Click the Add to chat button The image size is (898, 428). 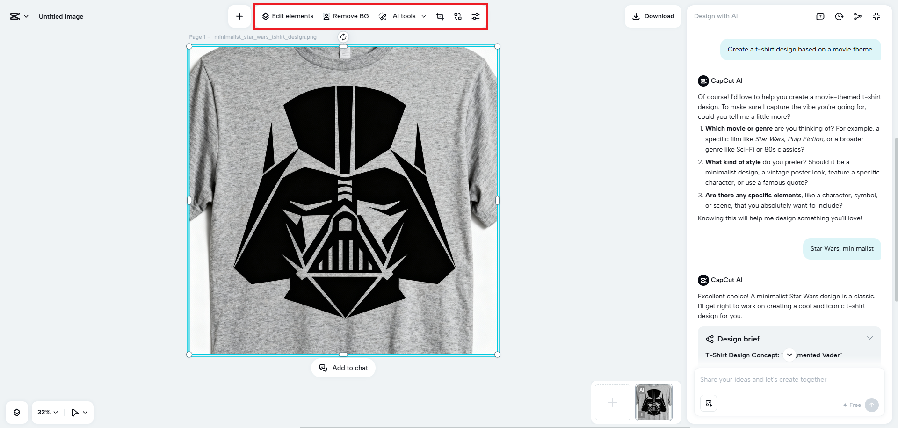click(x=343, y=368)
